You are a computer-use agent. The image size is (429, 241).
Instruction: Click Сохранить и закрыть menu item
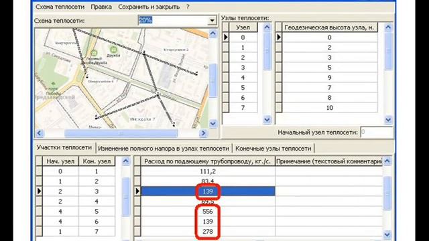(x=149, y=7)
